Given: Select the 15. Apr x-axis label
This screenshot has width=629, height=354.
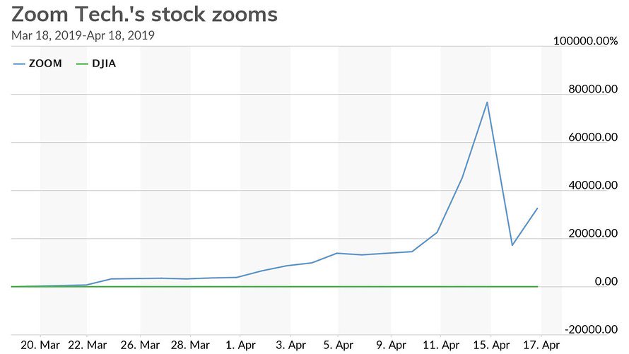Looking at the screenshot, I should (490, 344).
